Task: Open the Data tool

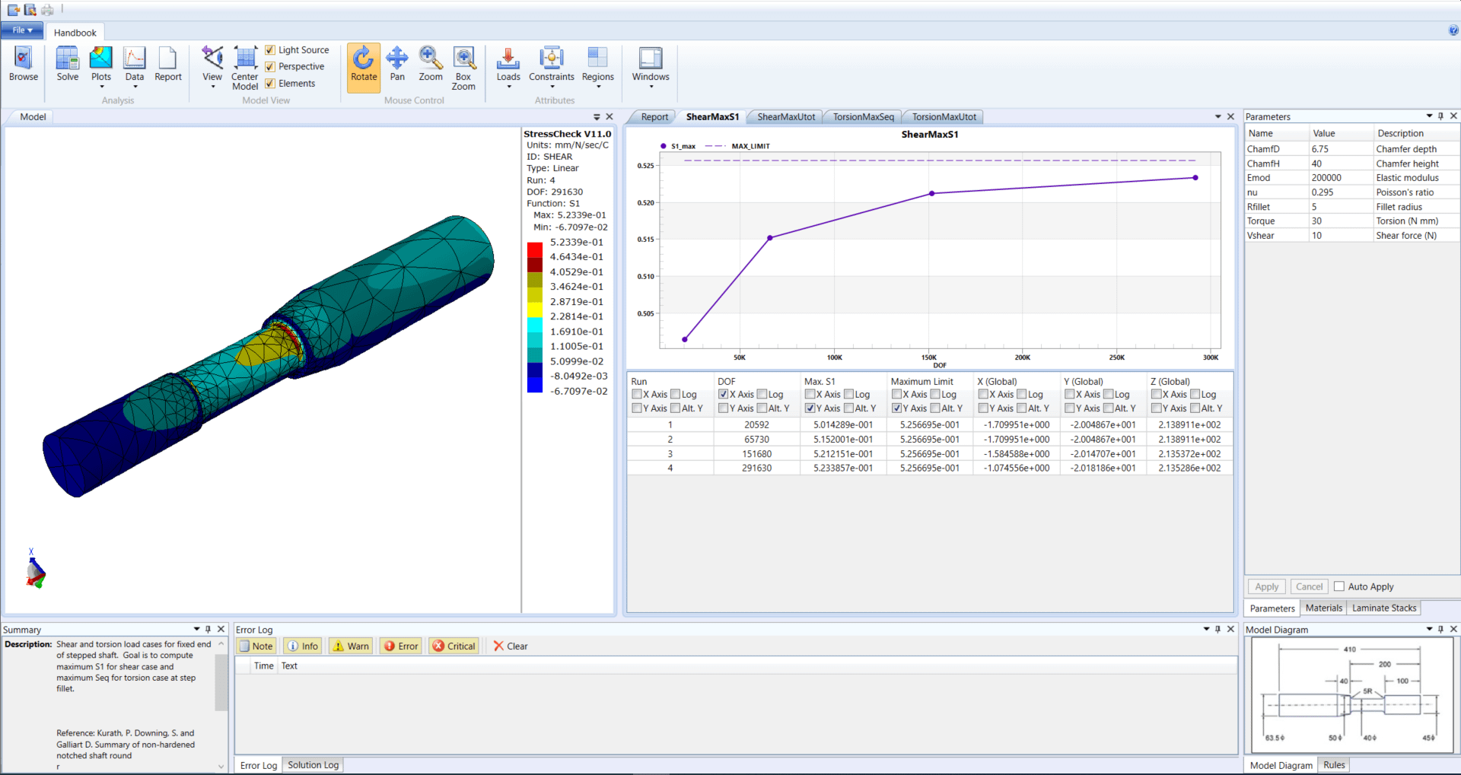Action: tap(135, 64)
